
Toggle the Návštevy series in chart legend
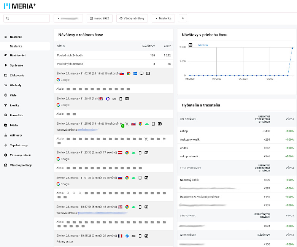point(202,45)
